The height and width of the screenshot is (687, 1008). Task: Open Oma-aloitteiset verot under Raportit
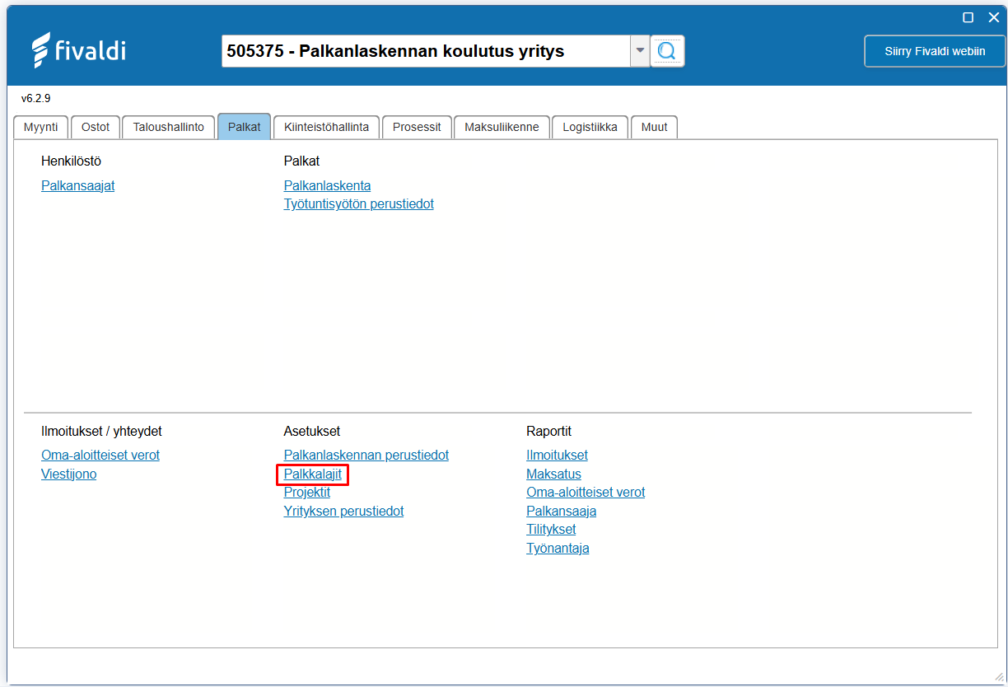(586, 493)
